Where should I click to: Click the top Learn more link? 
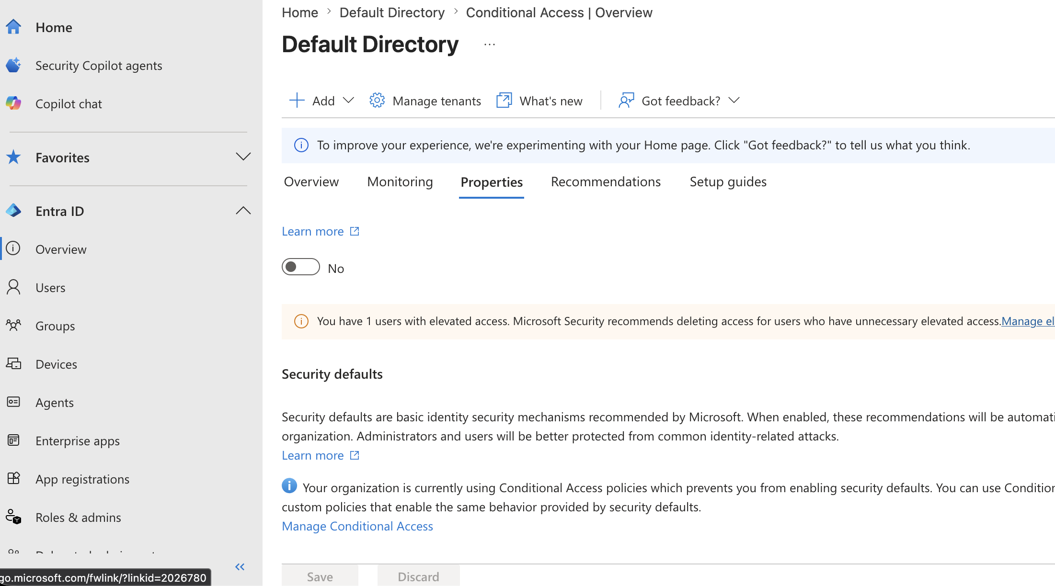click(313, 231)
